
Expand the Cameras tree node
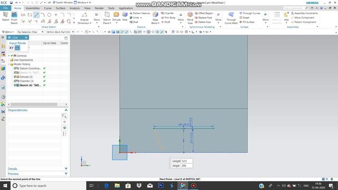[9, 55]
